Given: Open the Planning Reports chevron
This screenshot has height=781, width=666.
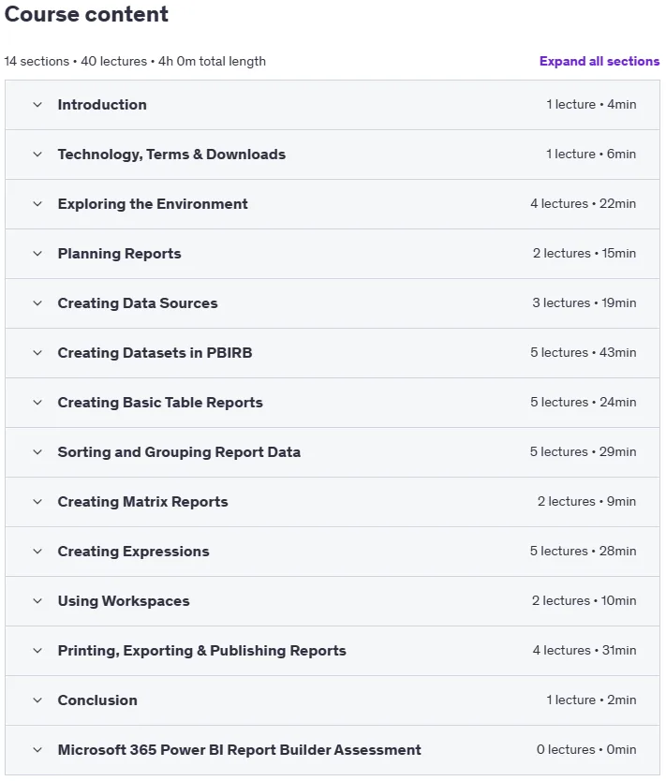Looking at the screenshot, I should pos(37,254).
